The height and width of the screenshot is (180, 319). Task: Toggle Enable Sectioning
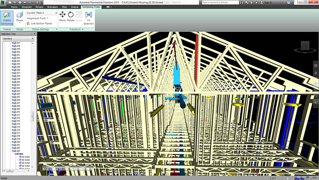7,18
